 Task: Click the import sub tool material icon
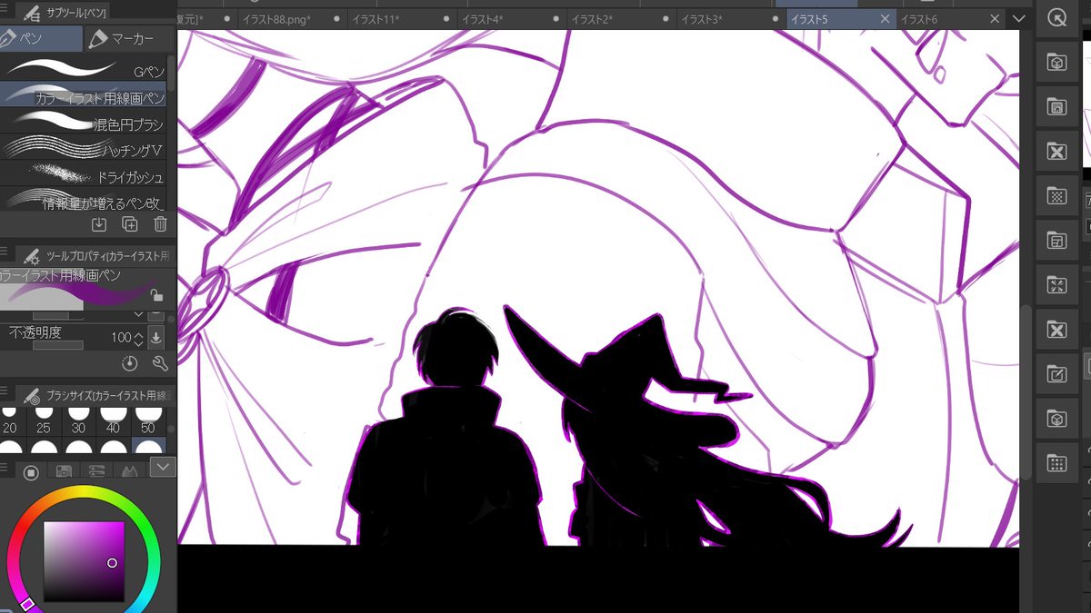tap(99, 224)
